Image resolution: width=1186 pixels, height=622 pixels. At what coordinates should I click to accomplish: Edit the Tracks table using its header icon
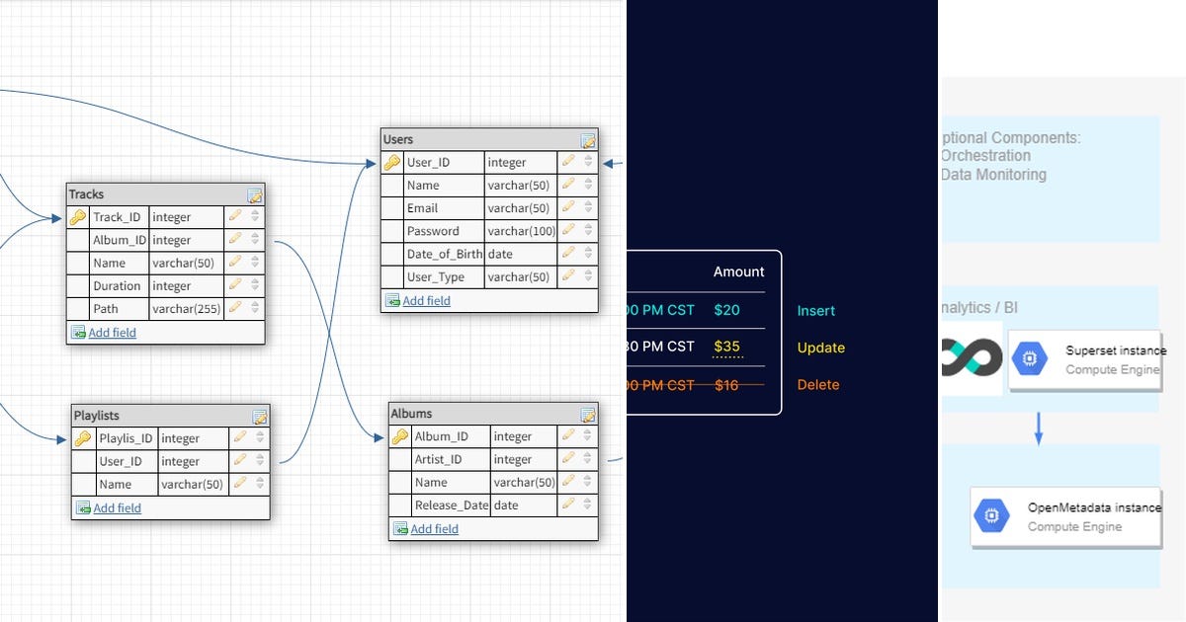[x=255, y=194]
